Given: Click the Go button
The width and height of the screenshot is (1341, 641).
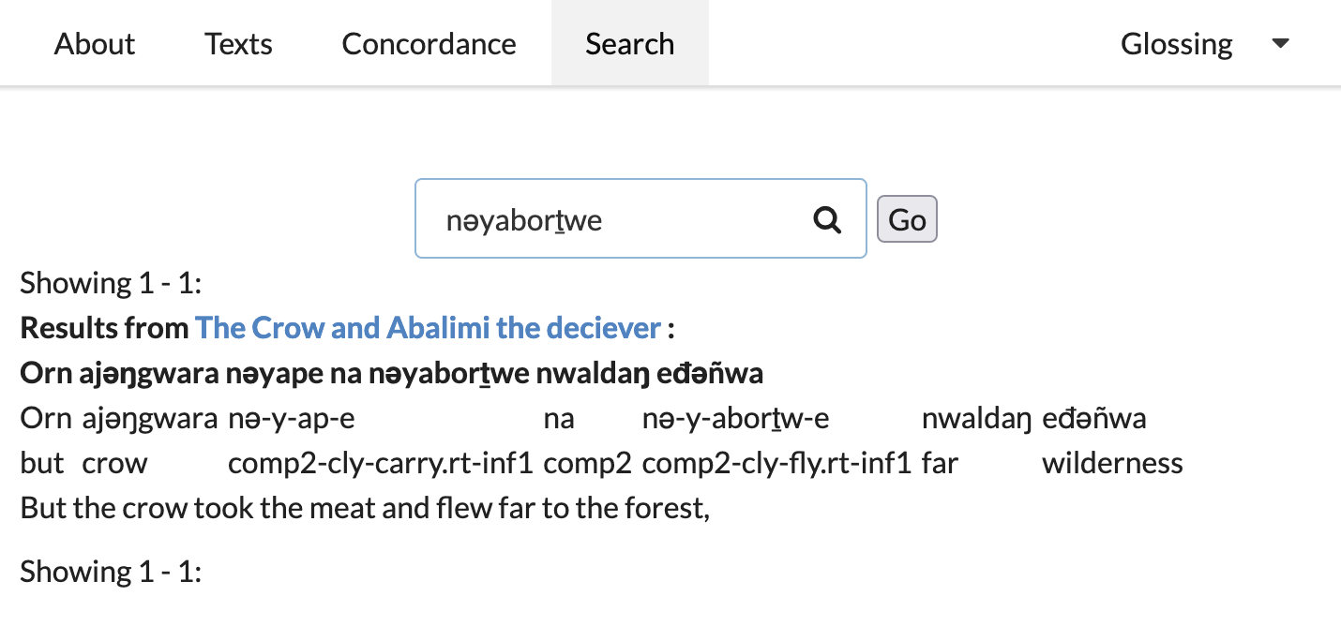Looking at the screenshot, I should [x=907, y=219].
